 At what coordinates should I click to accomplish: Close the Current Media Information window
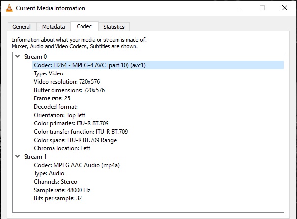(x=285, y=8)
